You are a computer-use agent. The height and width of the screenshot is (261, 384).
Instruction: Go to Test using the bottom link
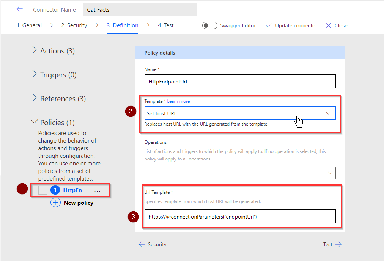click(x=332, y=244)
